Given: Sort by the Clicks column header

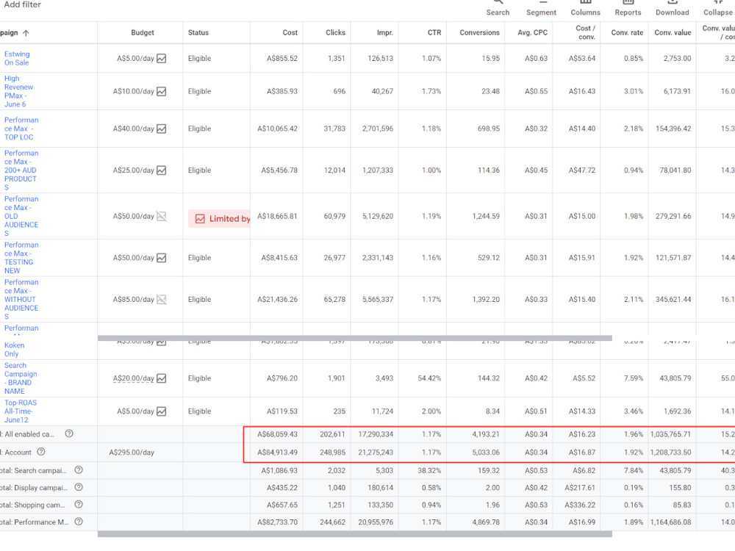Looking at the screenshot, I should pyautogui.click(x=336, y=33).
